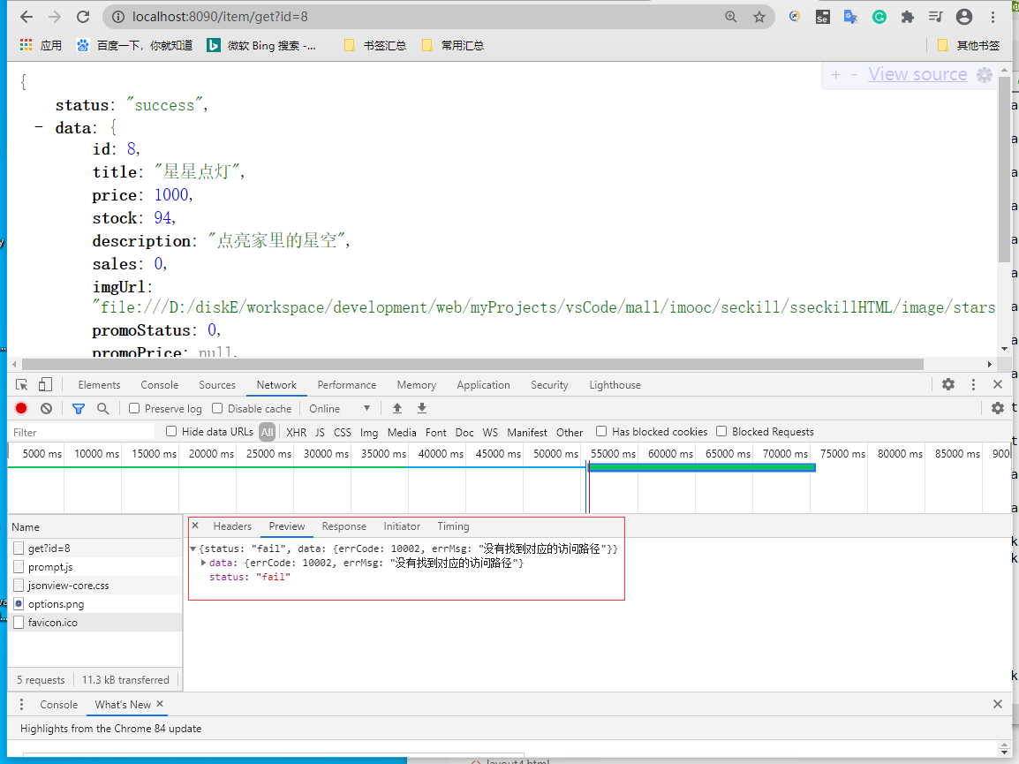The image size is (1019, 764).
Task: Check the Blocked Requests checkbox
Action: pyautogui.click(x=721, y=431)
